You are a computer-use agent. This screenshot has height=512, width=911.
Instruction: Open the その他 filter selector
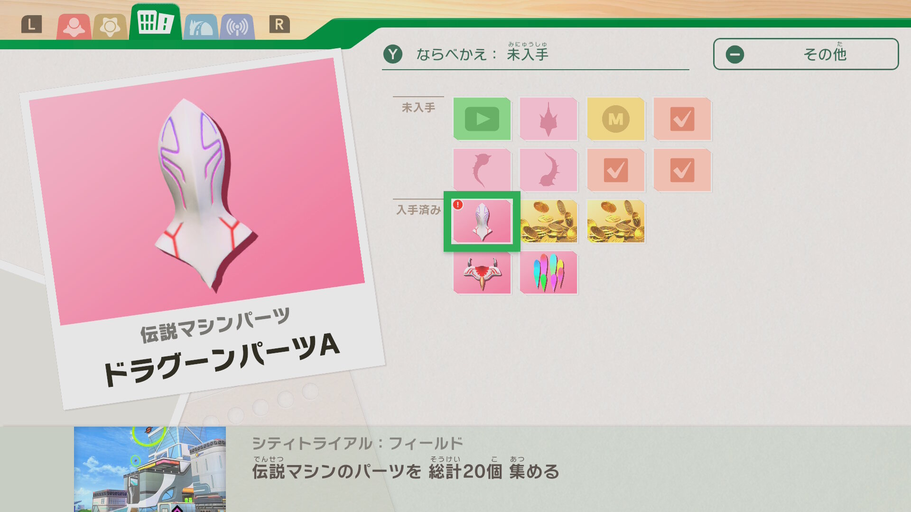806,54
